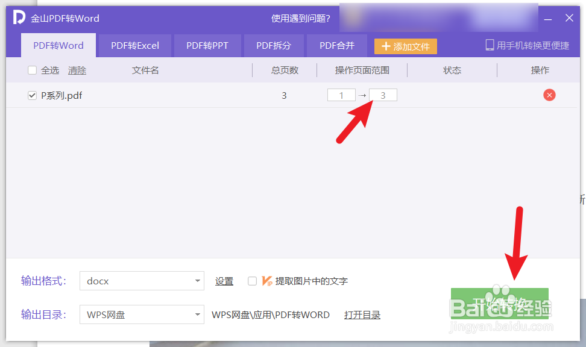Click the VIP badge icon near text extraction

coord(267,281)
